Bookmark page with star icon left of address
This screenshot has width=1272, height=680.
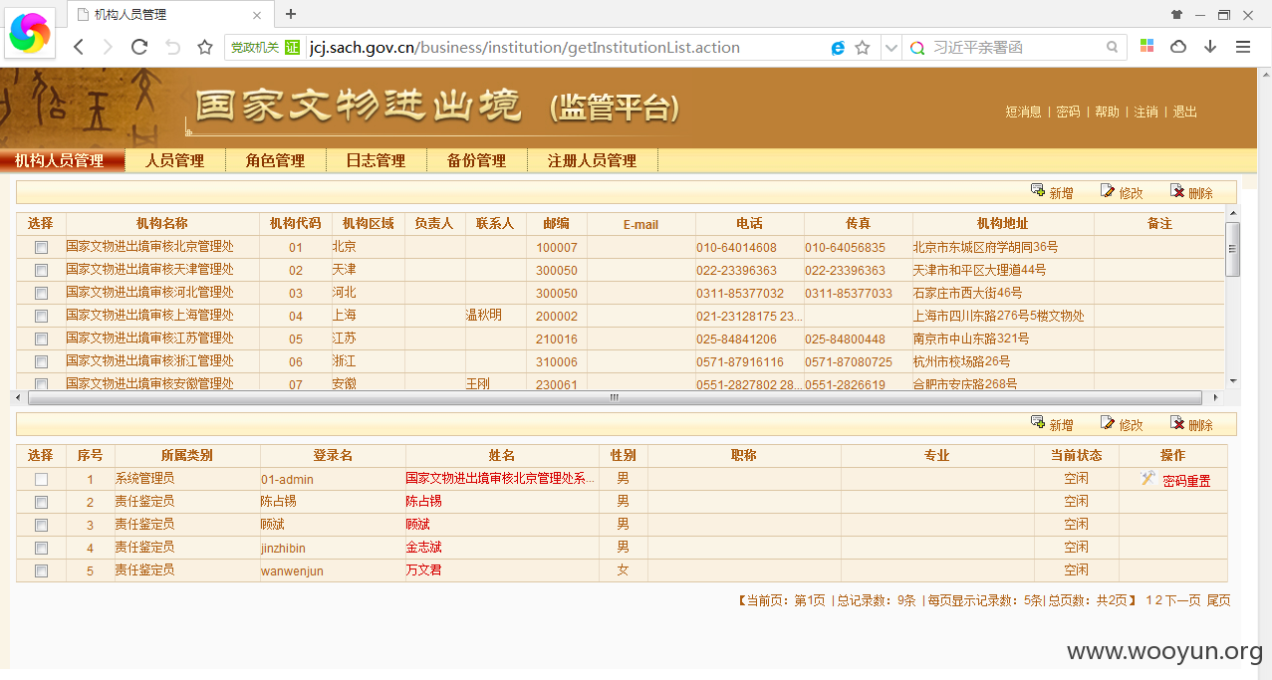205,47
